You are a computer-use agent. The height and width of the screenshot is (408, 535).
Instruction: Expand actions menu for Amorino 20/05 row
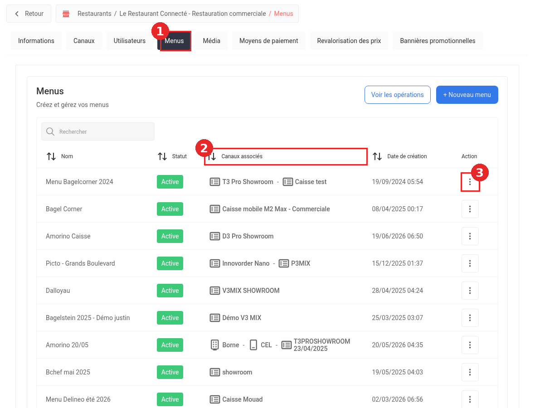click(470, 345)
